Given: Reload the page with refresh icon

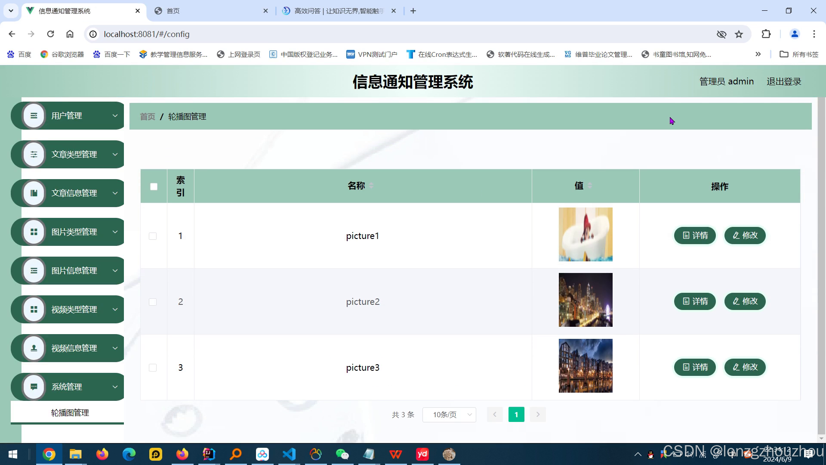Looking at the screenshot, I should 50,34.
